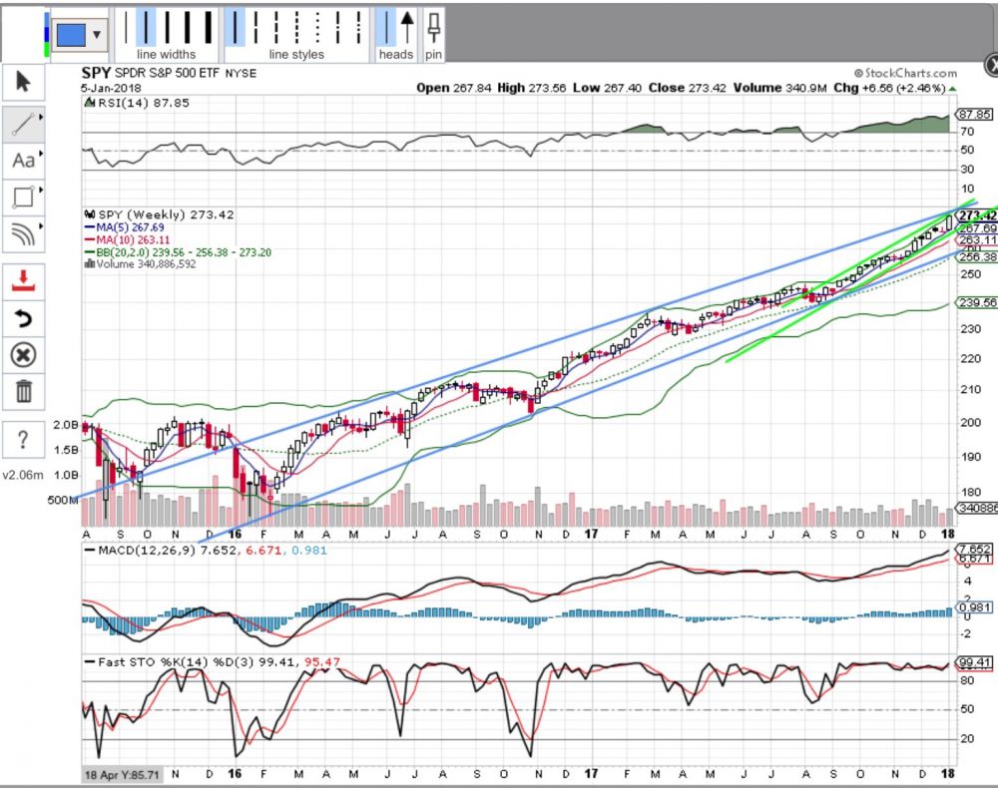Choose the Aa text annotation tool

(x=24, y=160)
